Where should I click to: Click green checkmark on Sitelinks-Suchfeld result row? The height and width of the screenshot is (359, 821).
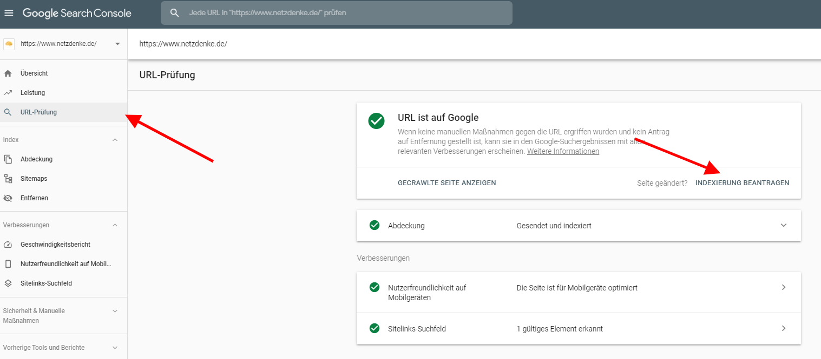pyautogui.click(x=374, y=328)
